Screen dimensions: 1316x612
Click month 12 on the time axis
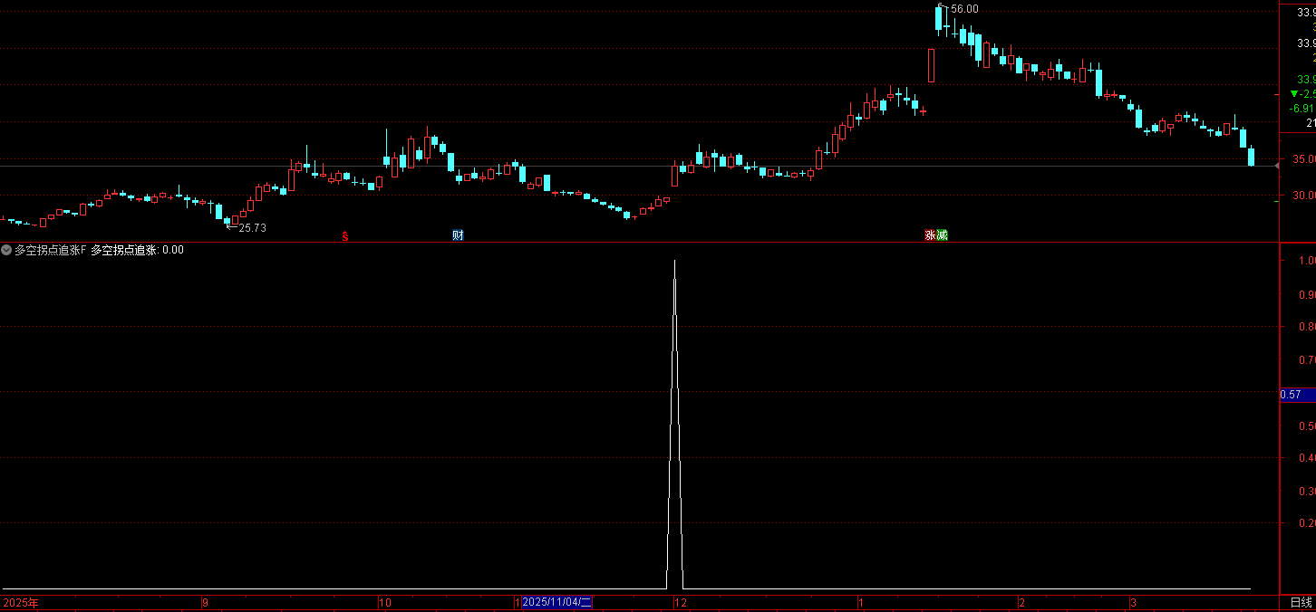pyautogui.click(x=681, y=602)
